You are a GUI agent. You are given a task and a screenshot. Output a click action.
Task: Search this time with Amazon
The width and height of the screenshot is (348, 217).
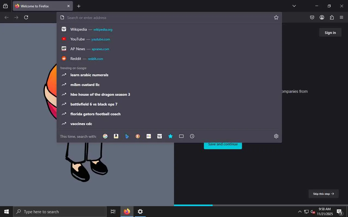point(116,136)
